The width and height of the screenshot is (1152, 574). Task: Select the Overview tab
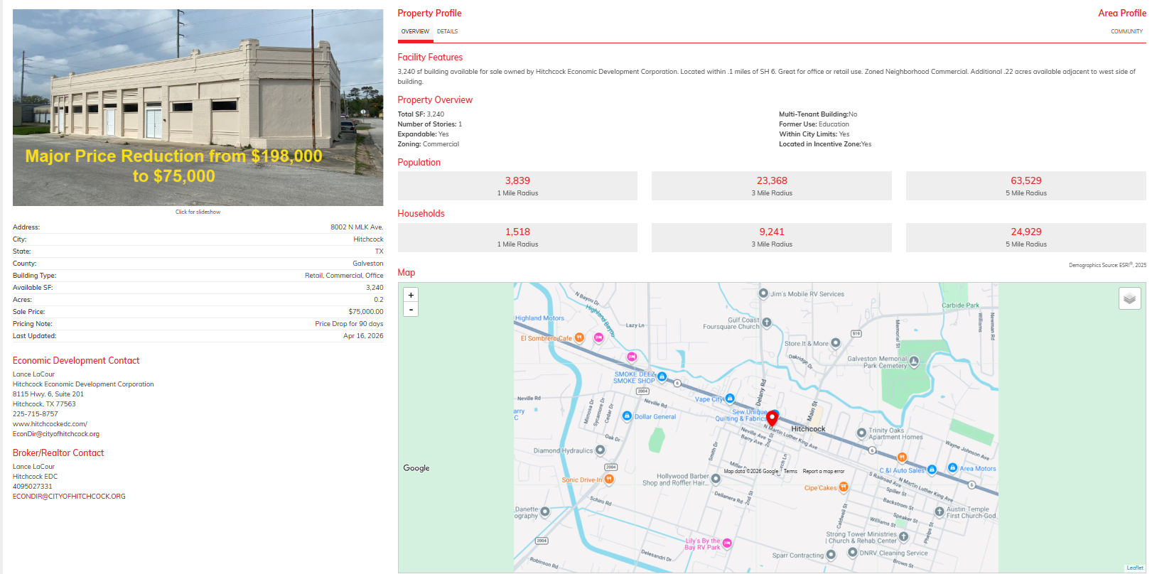click(415, 31)
